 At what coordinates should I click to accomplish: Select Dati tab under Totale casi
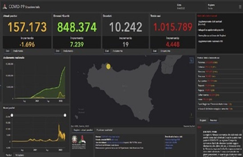point(155,51)
